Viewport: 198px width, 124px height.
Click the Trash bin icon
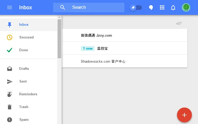coord(10,107)
